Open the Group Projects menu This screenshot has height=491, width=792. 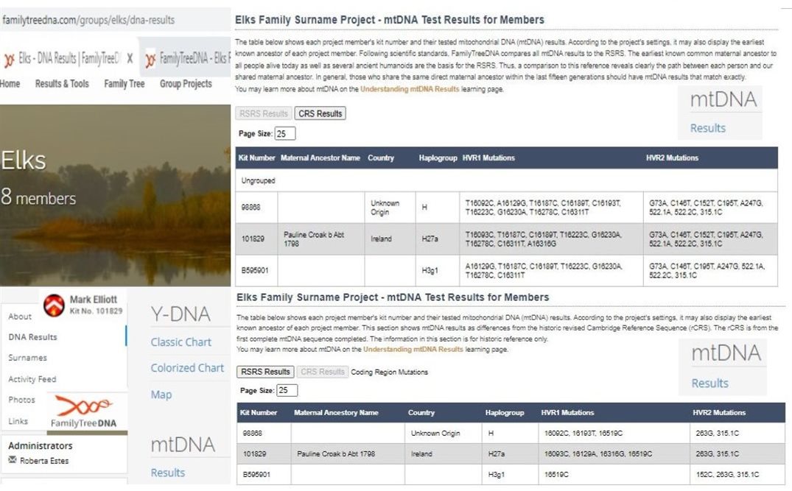point(186,84)
